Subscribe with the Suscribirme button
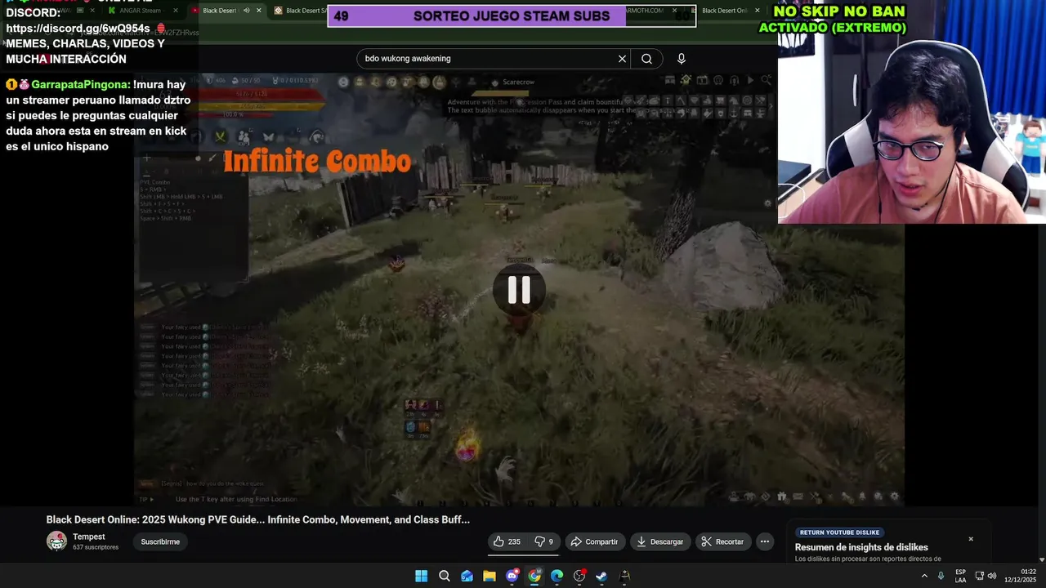The image size is (1046, 588). click(x=160, y=541)
